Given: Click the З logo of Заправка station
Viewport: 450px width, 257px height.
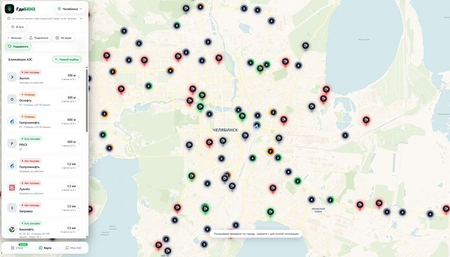Looking at the screenshot, I should (x=12, y=208).
